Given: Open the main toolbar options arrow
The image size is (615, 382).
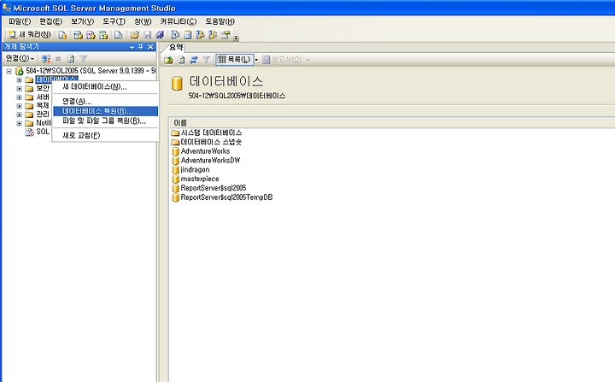Looking at the screenshot, I should pyautogui.click(x=236, y=38).
